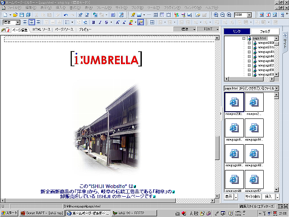Viewport: 289px width, 217px height.
Task: Click the 挿入 button in site panel
Action: (x=268, y=197)
